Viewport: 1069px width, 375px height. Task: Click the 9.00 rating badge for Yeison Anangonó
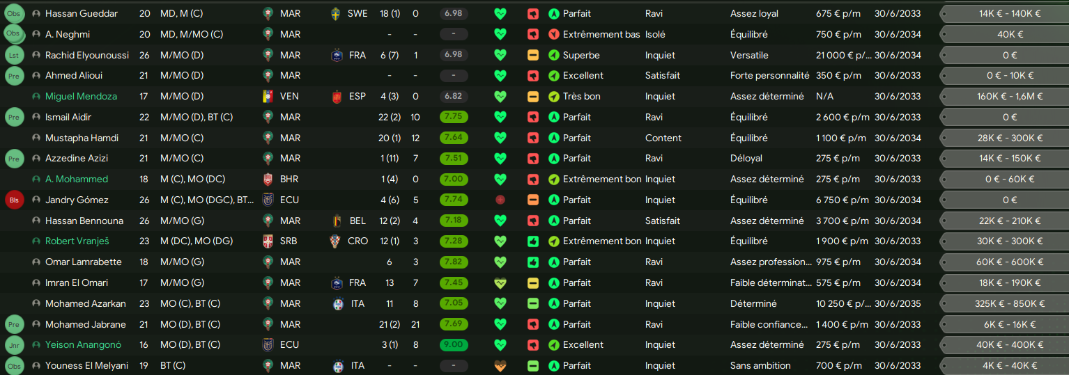click(454, 345)
